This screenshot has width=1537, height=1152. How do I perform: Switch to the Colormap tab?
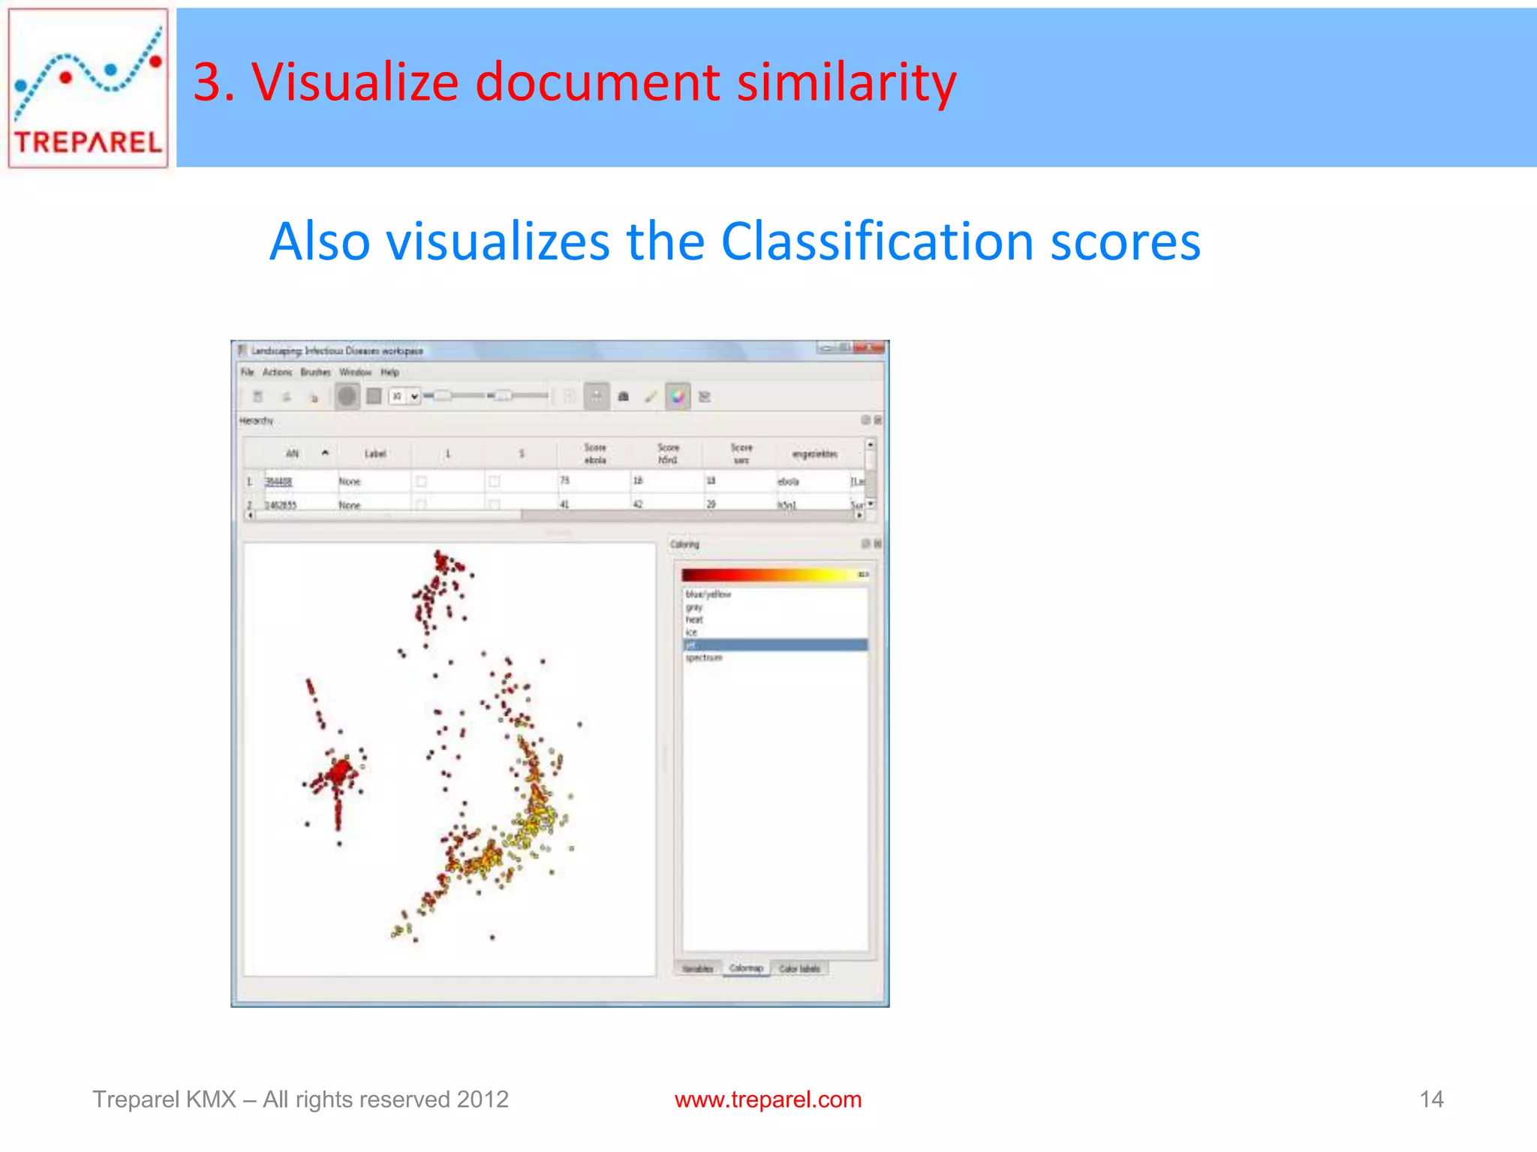(x=746, y=968)
